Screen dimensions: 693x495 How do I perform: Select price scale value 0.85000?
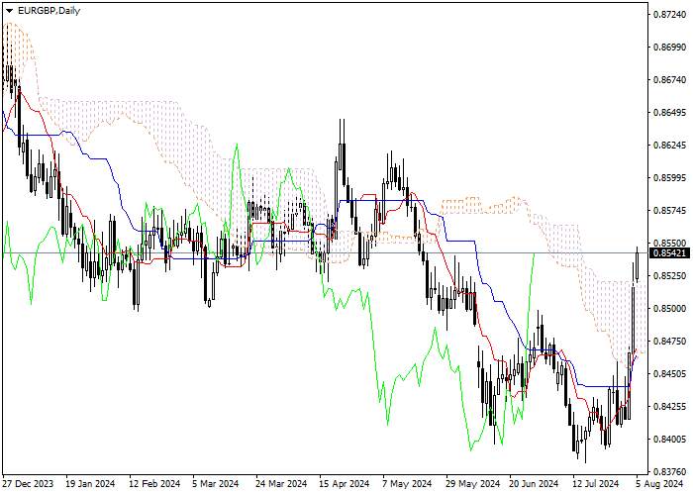(669, 309)
